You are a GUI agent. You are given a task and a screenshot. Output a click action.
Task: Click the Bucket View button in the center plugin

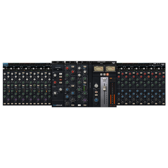(x=113, y=63)
